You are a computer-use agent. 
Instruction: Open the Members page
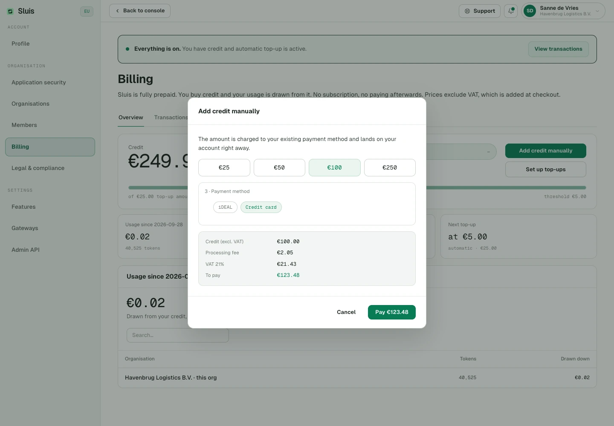50,125
